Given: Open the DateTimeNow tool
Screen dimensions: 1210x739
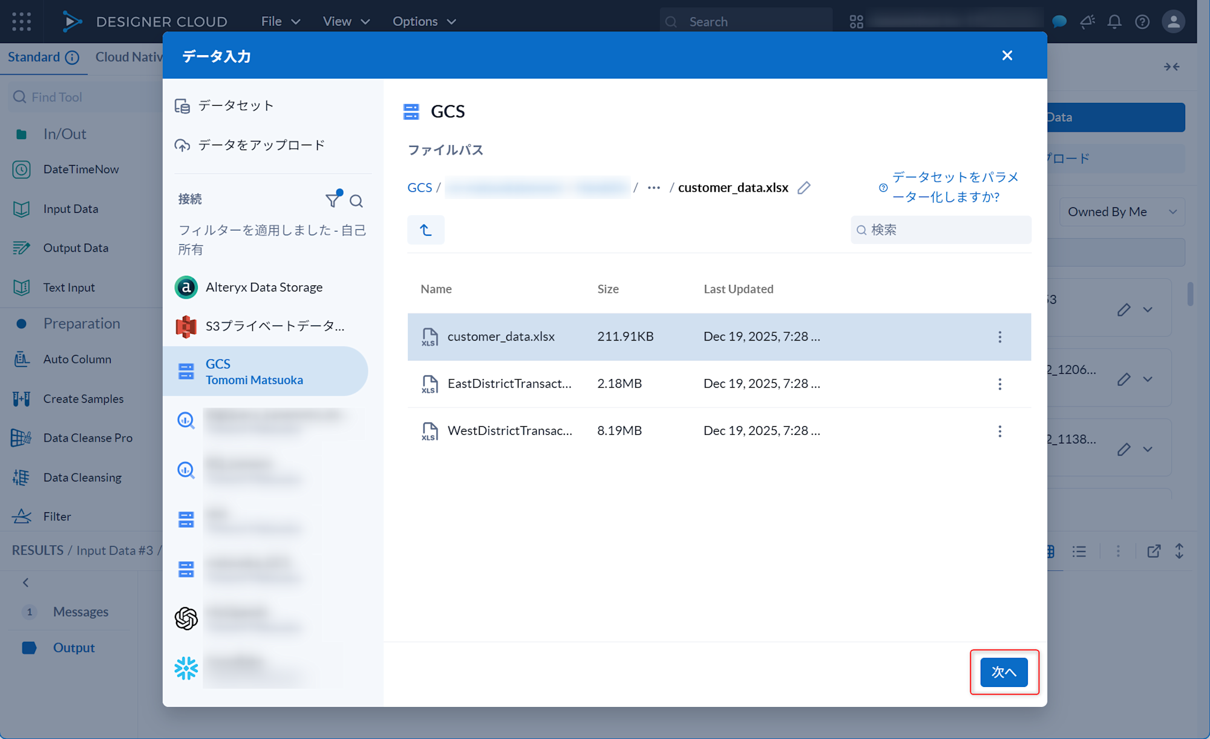Looking at the screenshot, I should 80,169.
